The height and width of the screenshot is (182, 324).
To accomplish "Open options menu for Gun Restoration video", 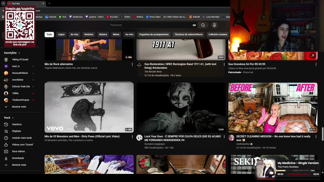I will click(224, 64).
